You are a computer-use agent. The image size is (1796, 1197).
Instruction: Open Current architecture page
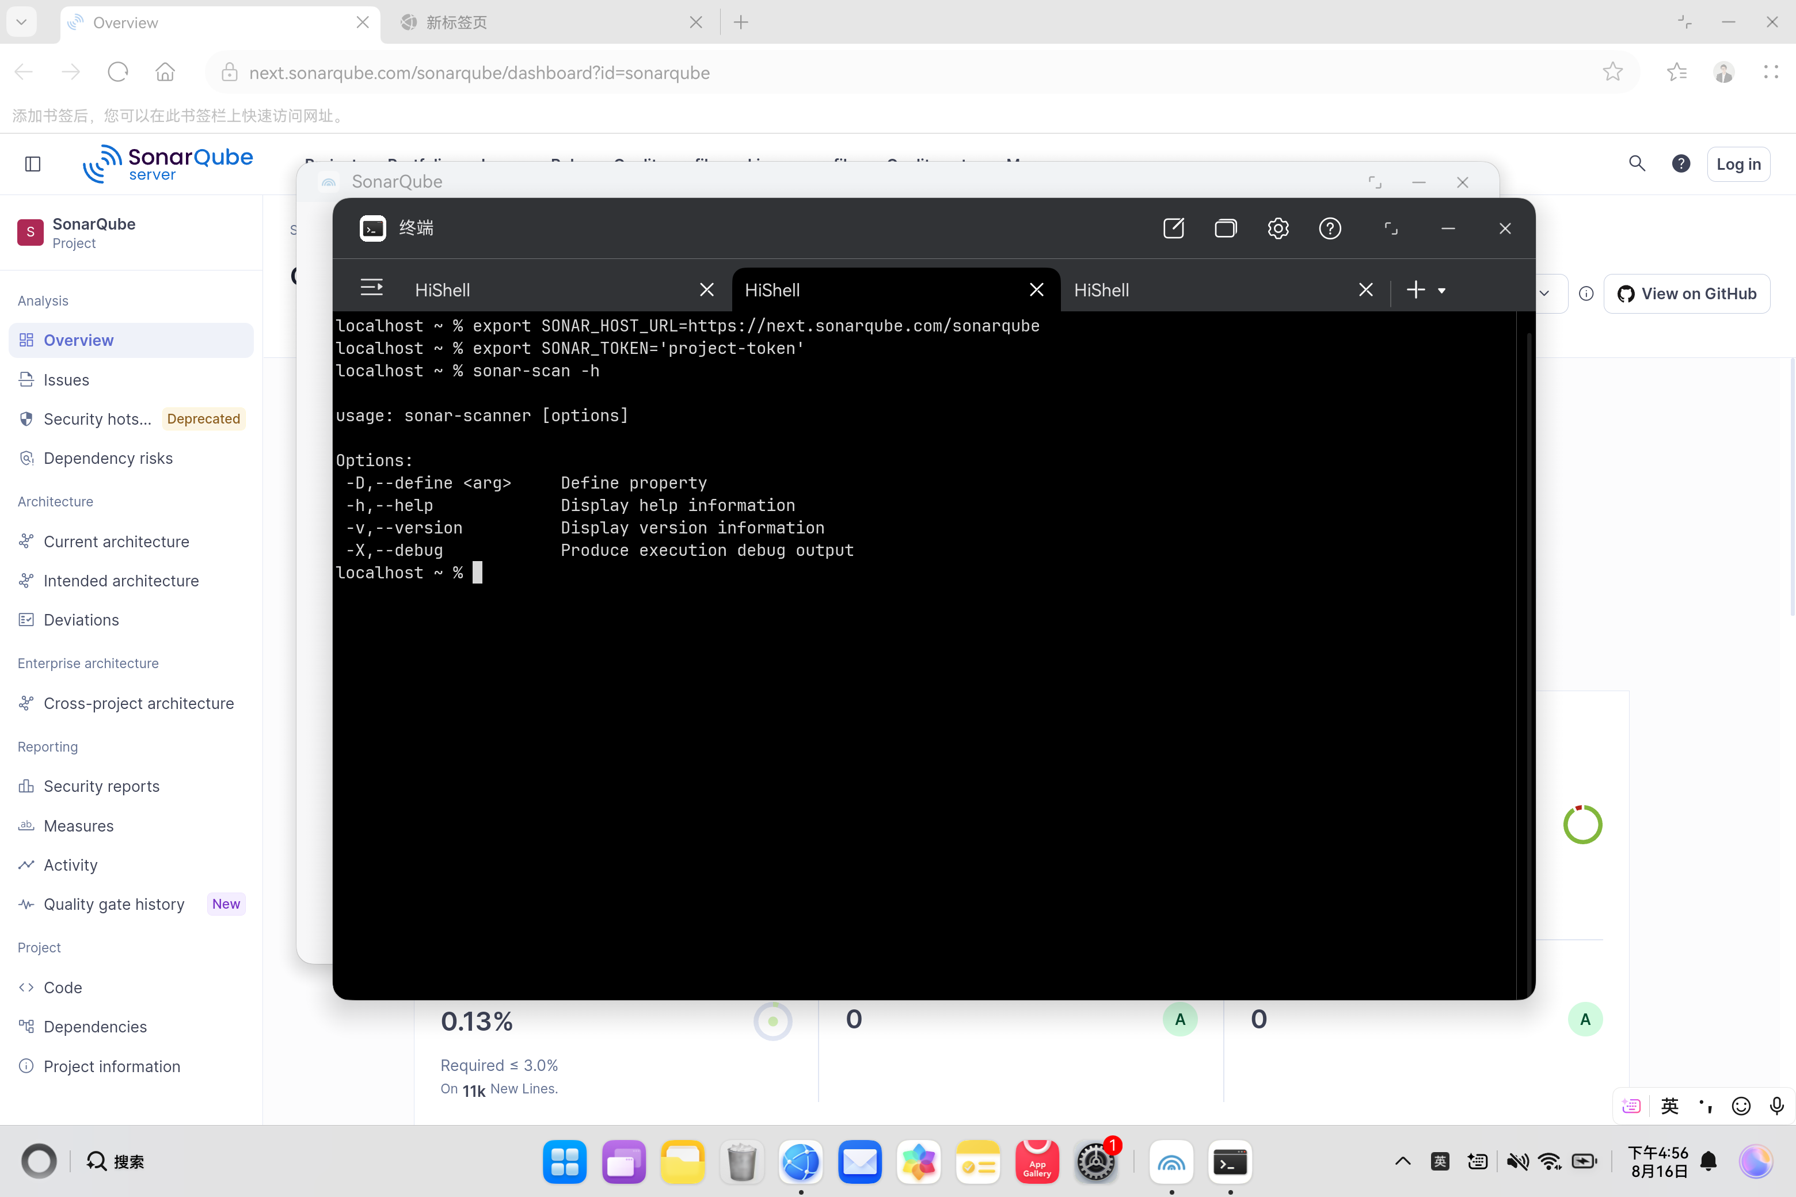click(131, 542)
